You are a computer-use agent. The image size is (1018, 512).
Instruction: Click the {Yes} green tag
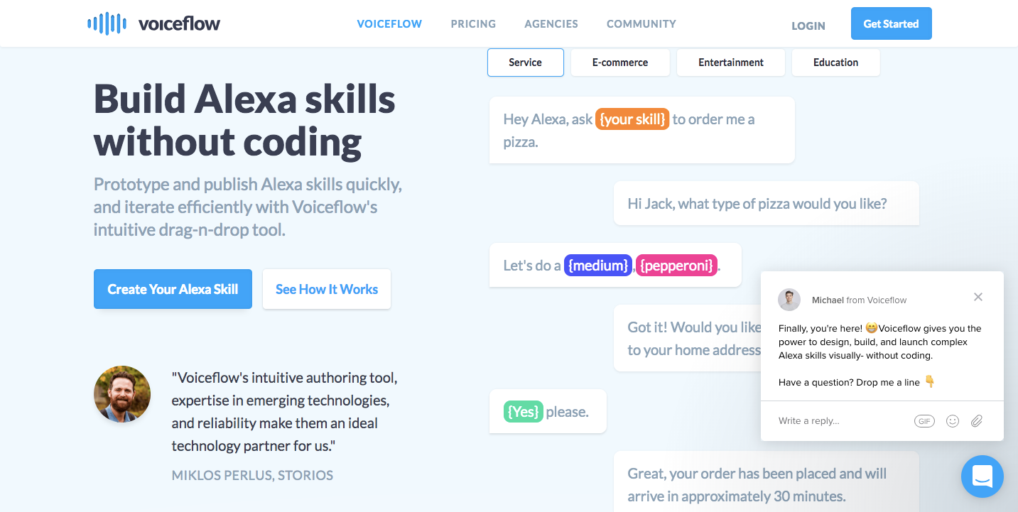(524, 411)
